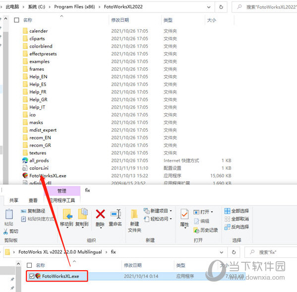Screen dimensions: 297x292
Task: Click the red Delete (删除) icon
Action: point(100,214)
